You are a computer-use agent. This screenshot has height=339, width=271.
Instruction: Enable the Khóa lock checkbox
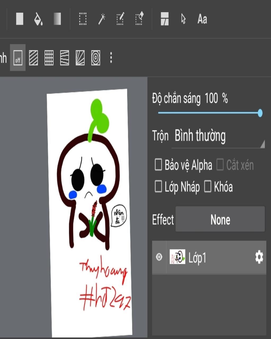click(208, 186)
